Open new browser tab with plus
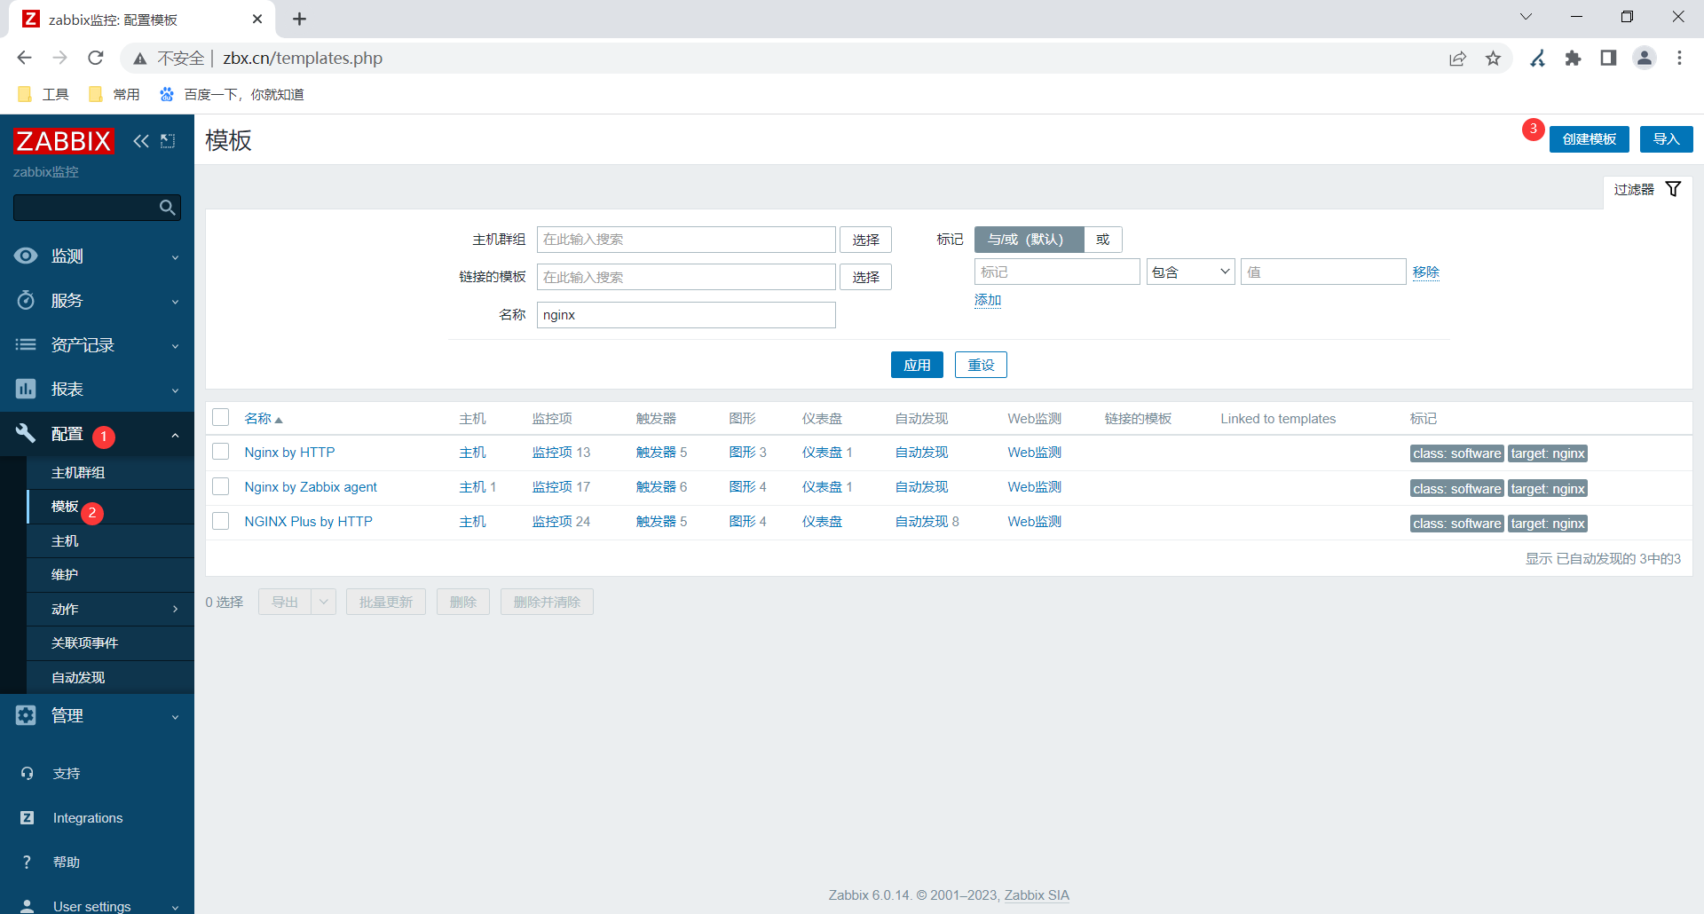The height and width of the screenshot is (914, 1704). [300, 19]
